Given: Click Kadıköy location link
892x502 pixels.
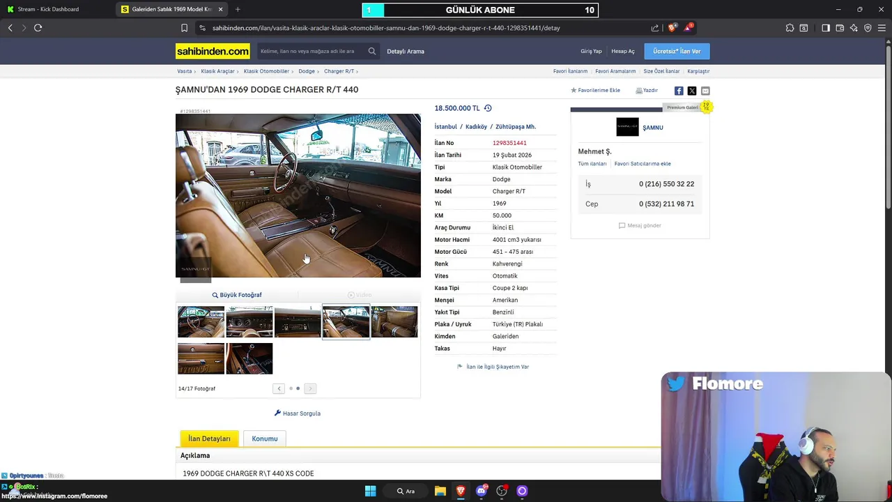Looking at the screenshot, I should pos(477,127).
